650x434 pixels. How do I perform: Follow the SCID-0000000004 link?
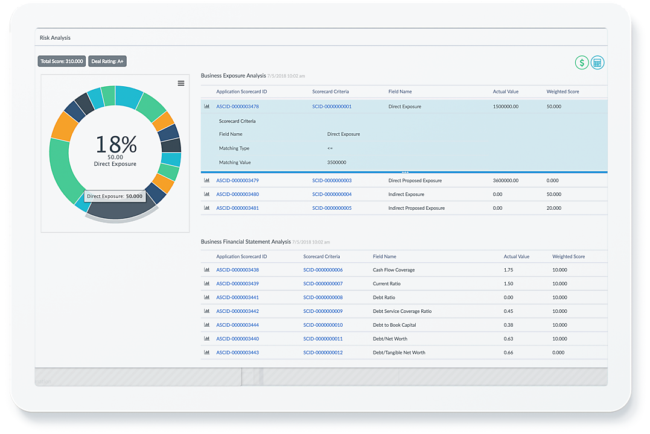(331, 194)
